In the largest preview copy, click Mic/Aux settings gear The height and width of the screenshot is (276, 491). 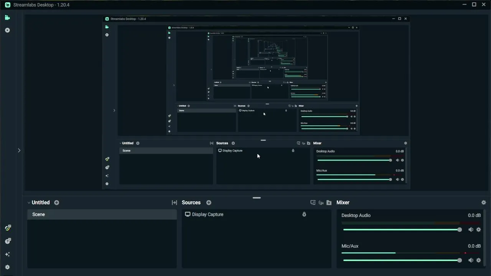tap(402, 179)
